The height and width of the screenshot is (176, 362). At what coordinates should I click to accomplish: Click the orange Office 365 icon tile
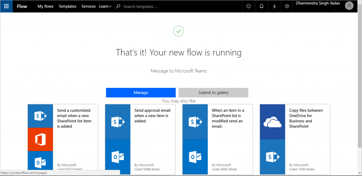click(x=40, y=140)
